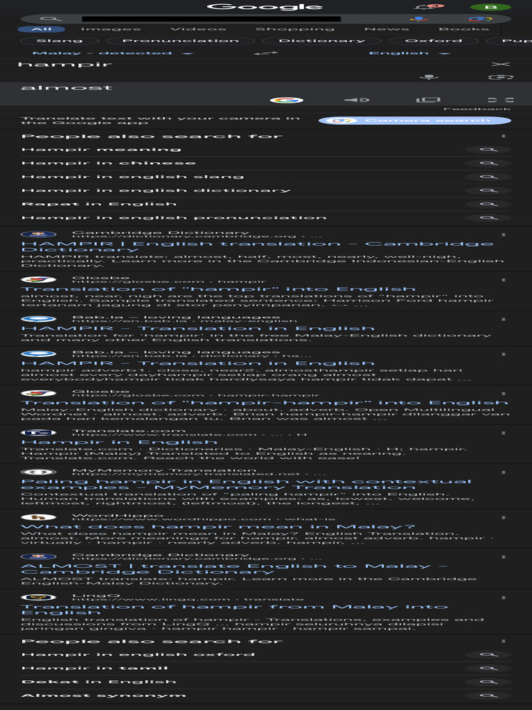Switch to the Images tab

pyautogui.click(x=110, y=29)
